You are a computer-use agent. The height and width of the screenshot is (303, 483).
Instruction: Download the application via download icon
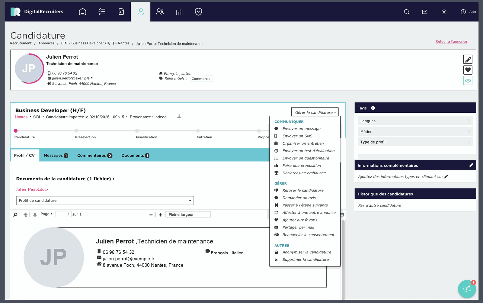tap(179, 116)
